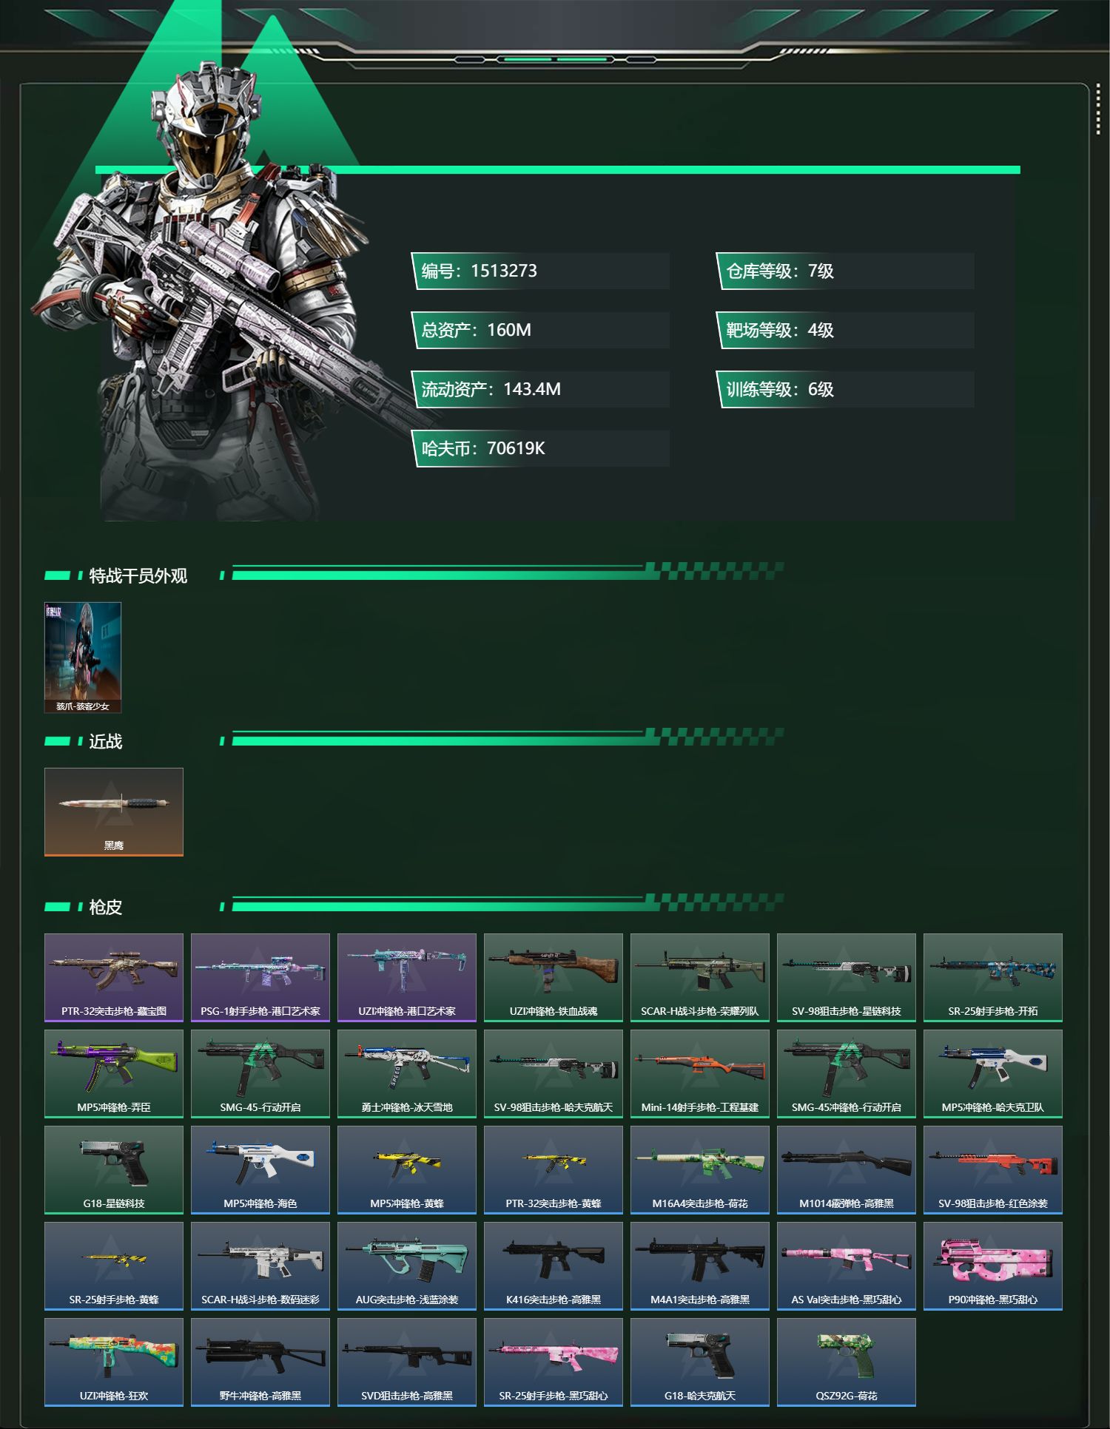This screenshot has height=1429, width=1110.
Task: Click the 仓库等级 7级 info field
Action: coord(845,271)
